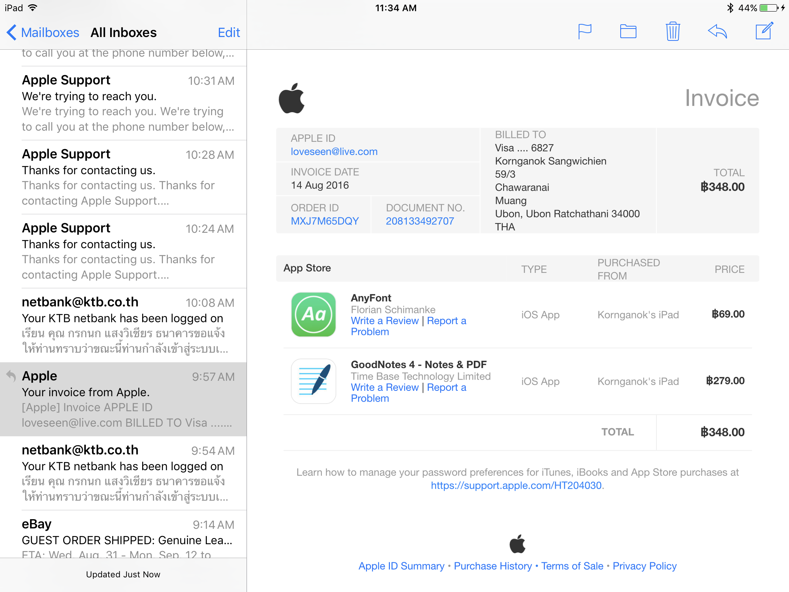
Task: Tap the 11:34 AM clock
Action: coord(396,8)
